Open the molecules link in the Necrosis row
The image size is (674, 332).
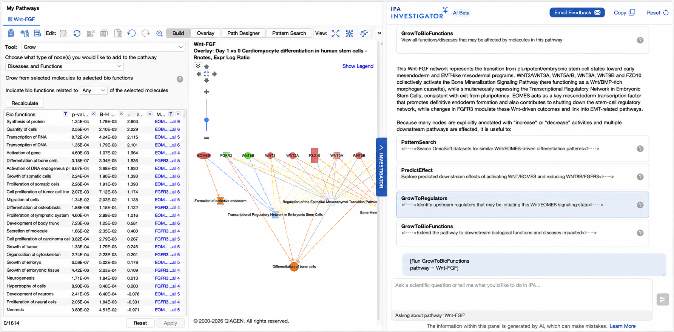pyautogui.click(x=167, y=310)
